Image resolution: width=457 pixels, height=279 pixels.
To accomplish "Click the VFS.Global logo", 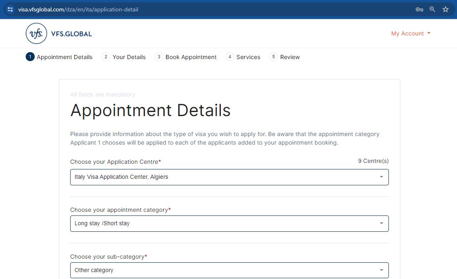I will pos(58,33).
